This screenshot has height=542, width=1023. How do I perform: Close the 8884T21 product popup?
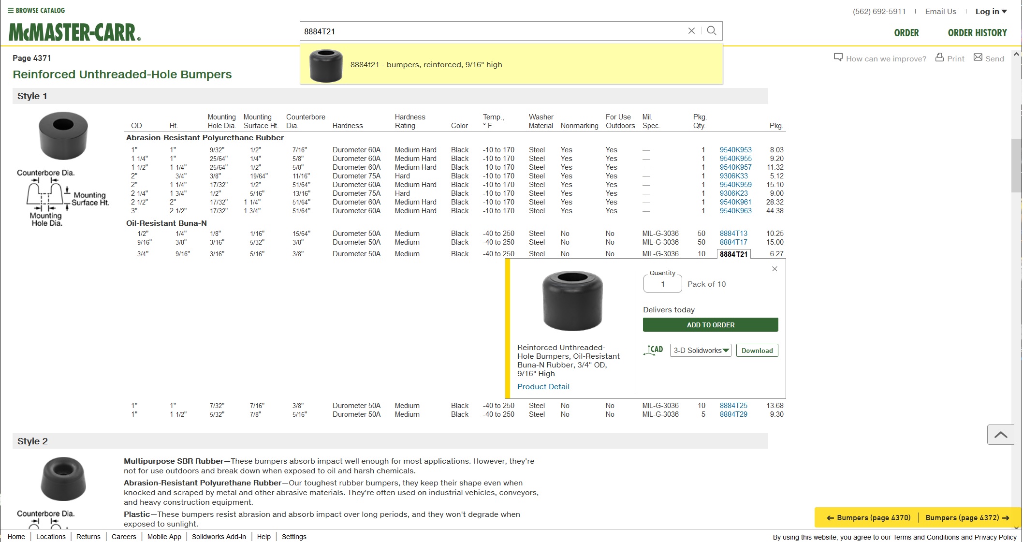coord(775,269)
